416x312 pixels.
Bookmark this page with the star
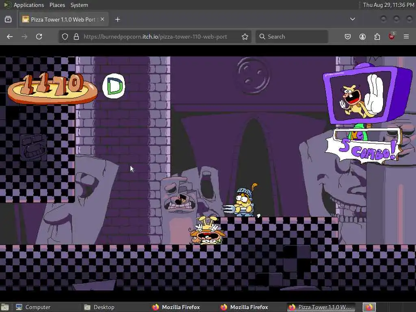[245, 37]
